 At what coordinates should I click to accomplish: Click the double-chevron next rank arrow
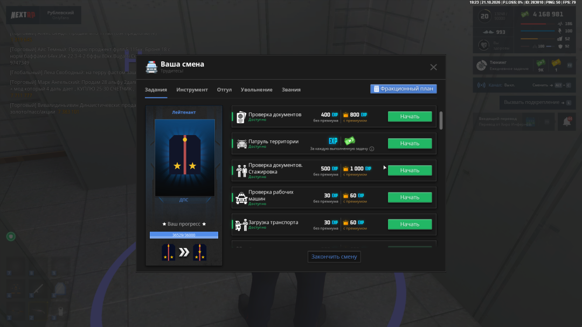pos(184,253)
